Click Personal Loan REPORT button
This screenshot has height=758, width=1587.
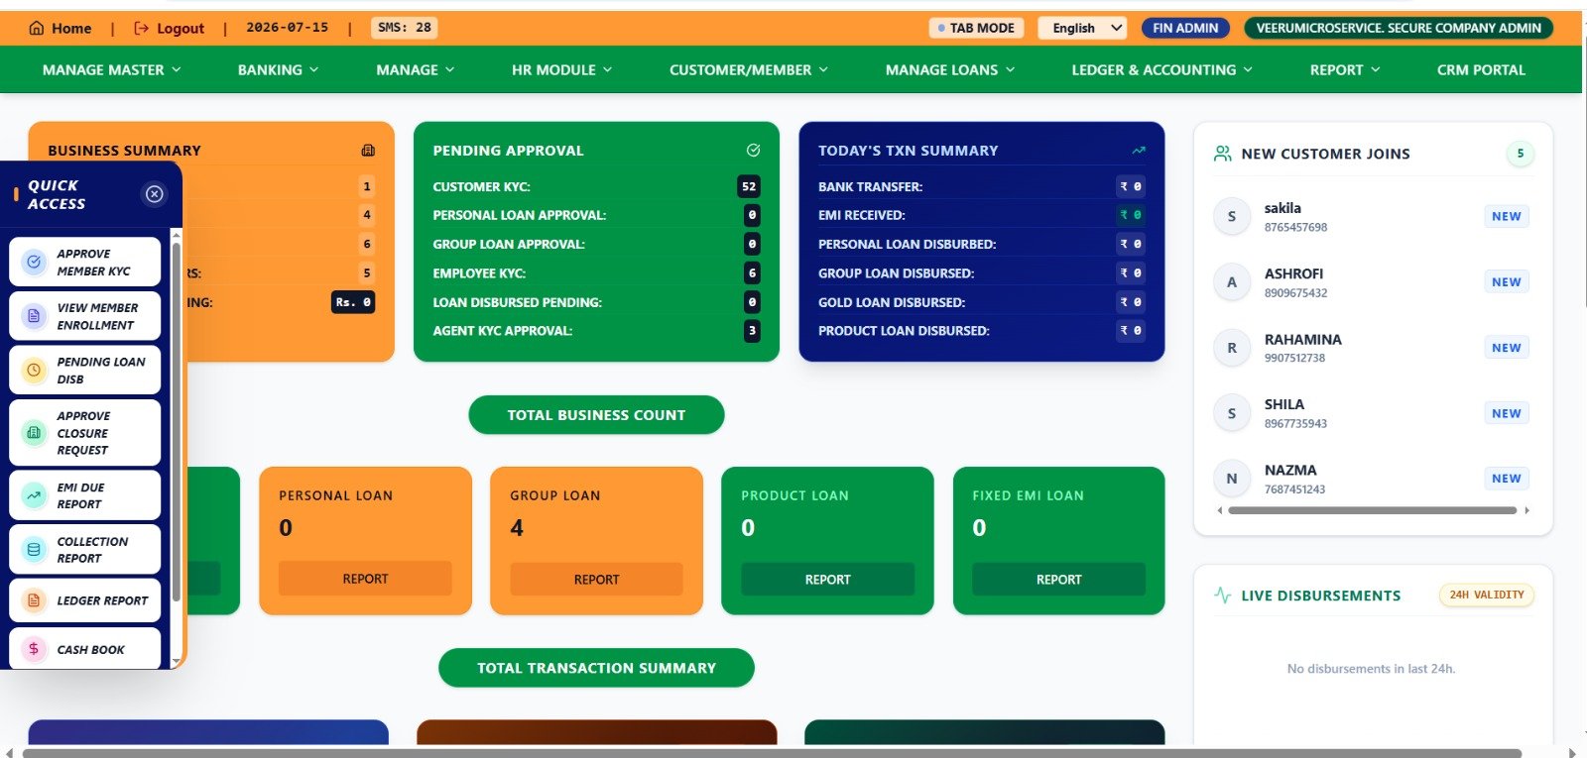[365, 579]
